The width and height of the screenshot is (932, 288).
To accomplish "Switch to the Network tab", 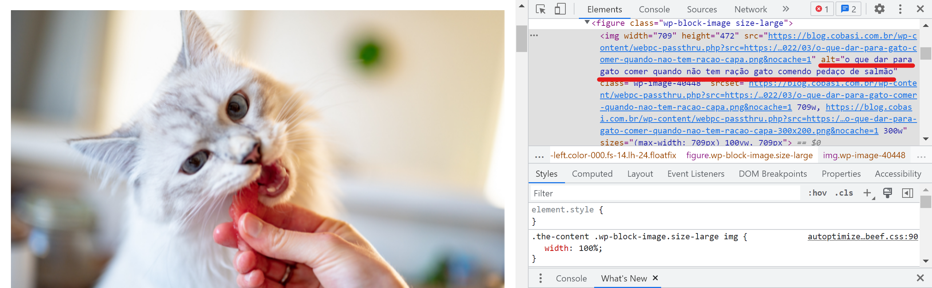I will click(x=750, y=9).
